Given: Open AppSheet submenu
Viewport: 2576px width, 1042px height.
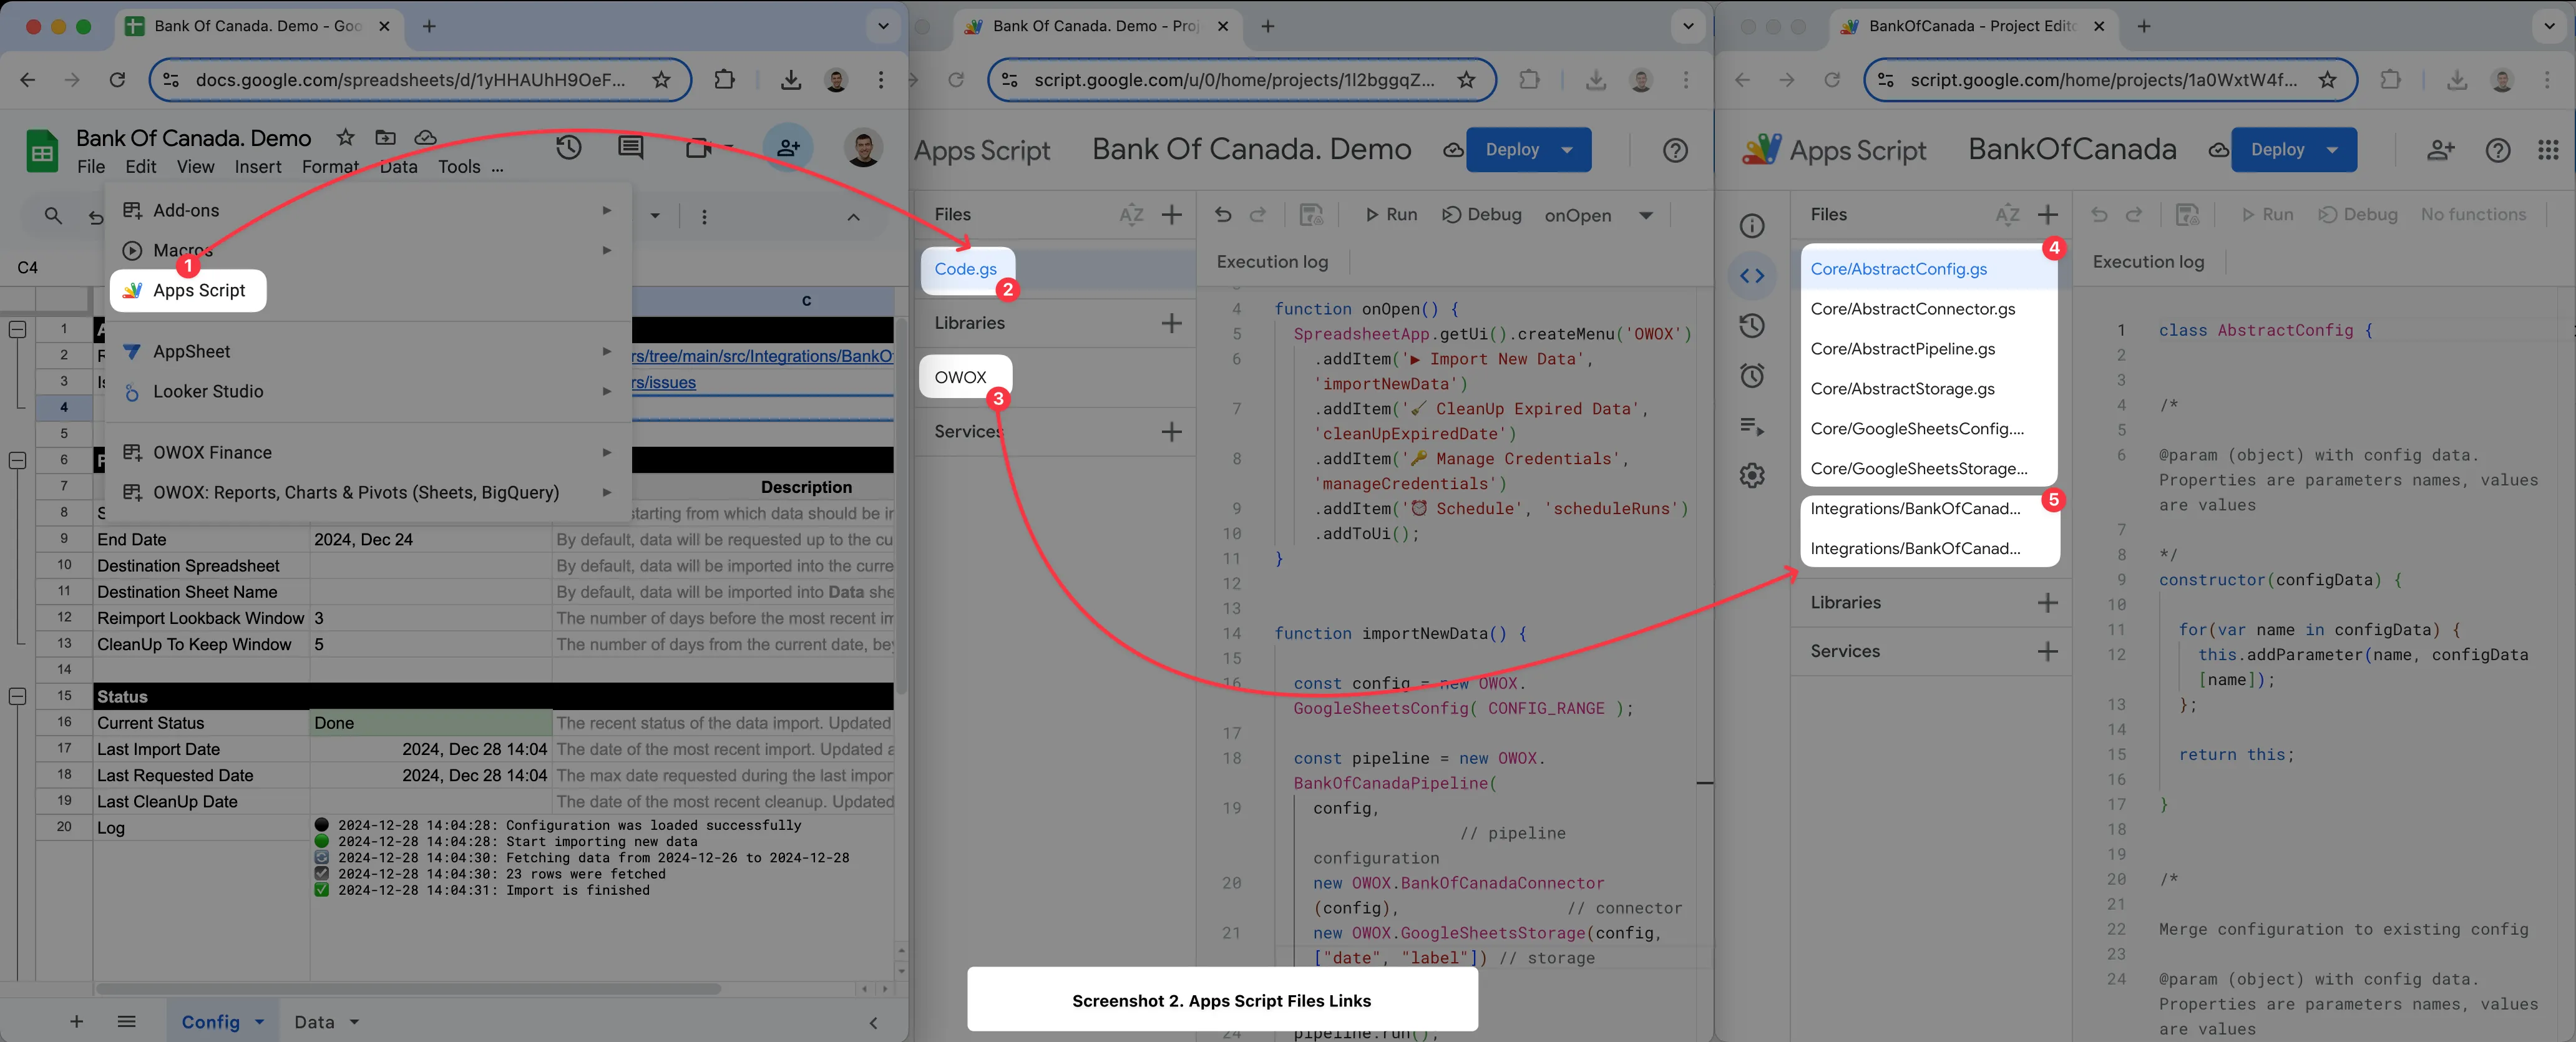Looking at the screenshot, I should [368, 351].
